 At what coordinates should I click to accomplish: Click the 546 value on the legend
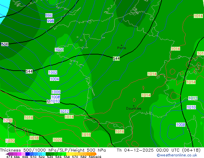click(x=59, y=157)
